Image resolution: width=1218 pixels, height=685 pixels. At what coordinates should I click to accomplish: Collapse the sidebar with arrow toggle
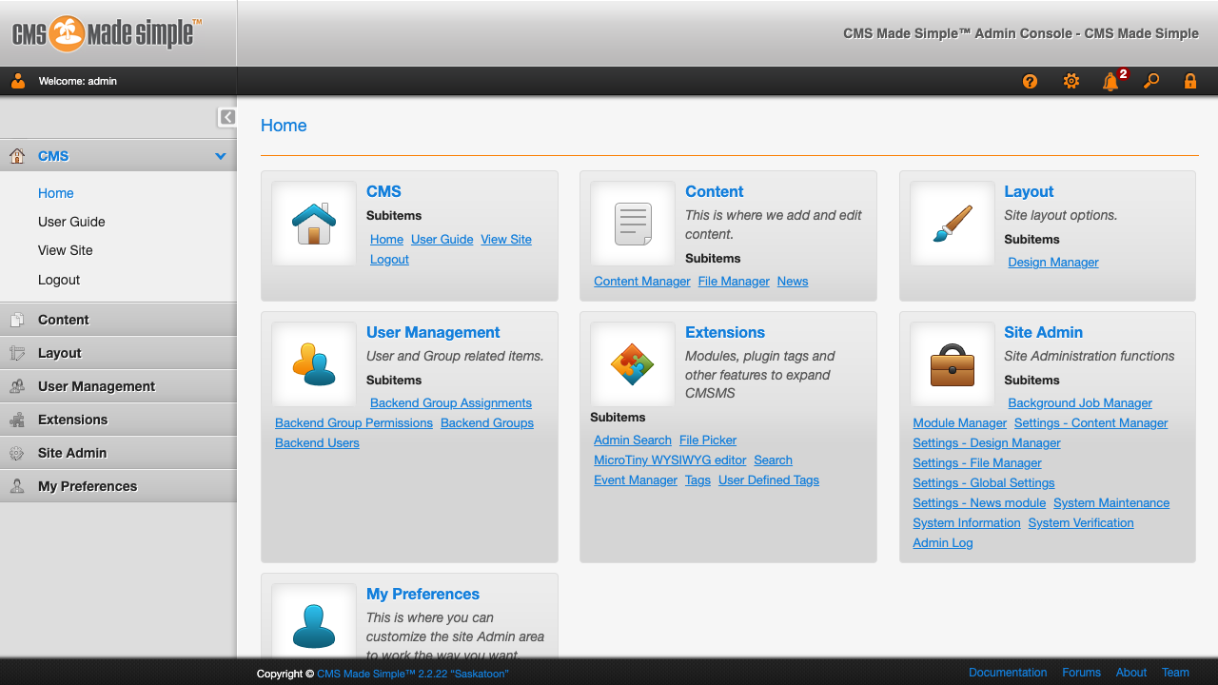pyautogui.click(x=227, y=117)
